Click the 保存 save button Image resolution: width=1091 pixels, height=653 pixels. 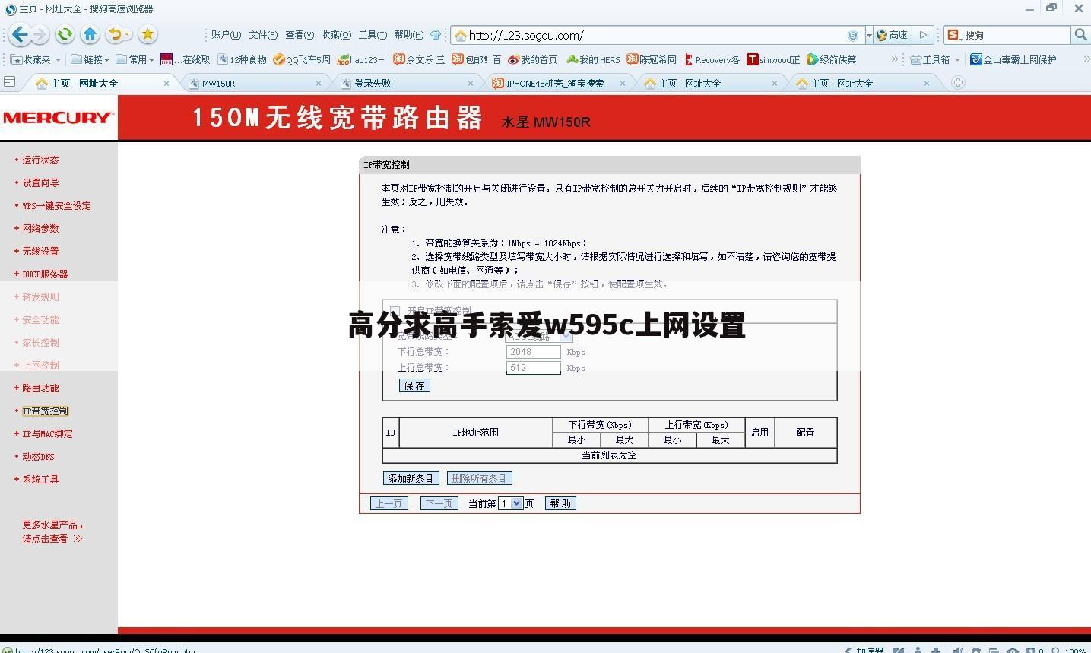coord(414,385)
